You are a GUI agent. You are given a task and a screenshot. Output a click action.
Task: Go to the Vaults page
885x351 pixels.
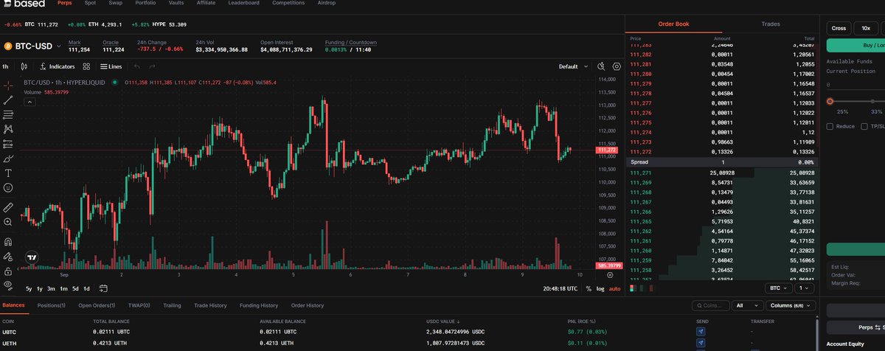pyautogui.click(x=176, y=3)
